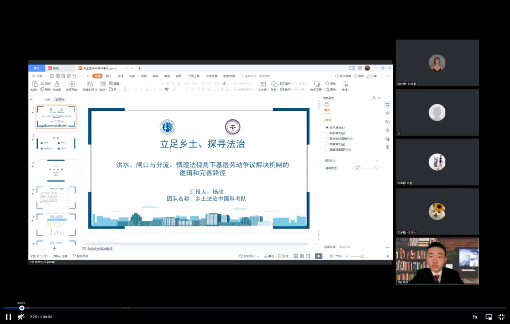Tick the hide background graphics checkbox
Screen dimensions: 510x324
pos(327,150)
